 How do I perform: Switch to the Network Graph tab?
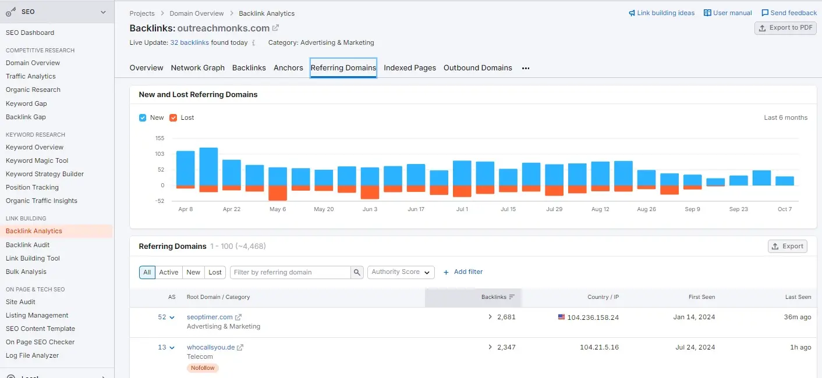pyautogui.click(x=197, y=67)
